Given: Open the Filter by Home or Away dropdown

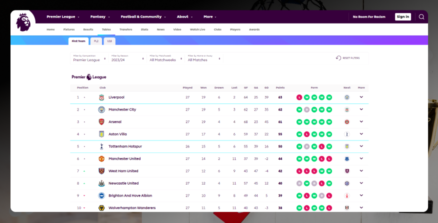Looking at the screenshot, I should (x=204, y=58).
